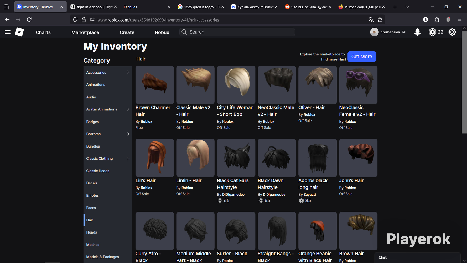The width and height of the screenshot is (467, 263).
Task: Open the Black Cat Ears Hairstyle thumbnail
Action: [x=236, y=158]
